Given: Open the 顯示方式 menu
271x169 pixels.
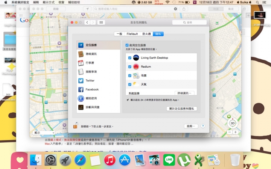Looking at the screenshot, I should [x=49, y=2].
